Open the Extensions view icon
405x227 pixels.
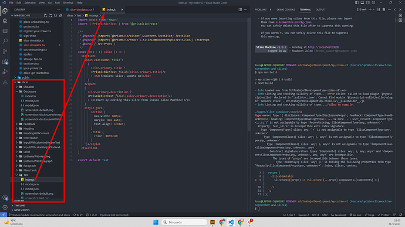5,62
